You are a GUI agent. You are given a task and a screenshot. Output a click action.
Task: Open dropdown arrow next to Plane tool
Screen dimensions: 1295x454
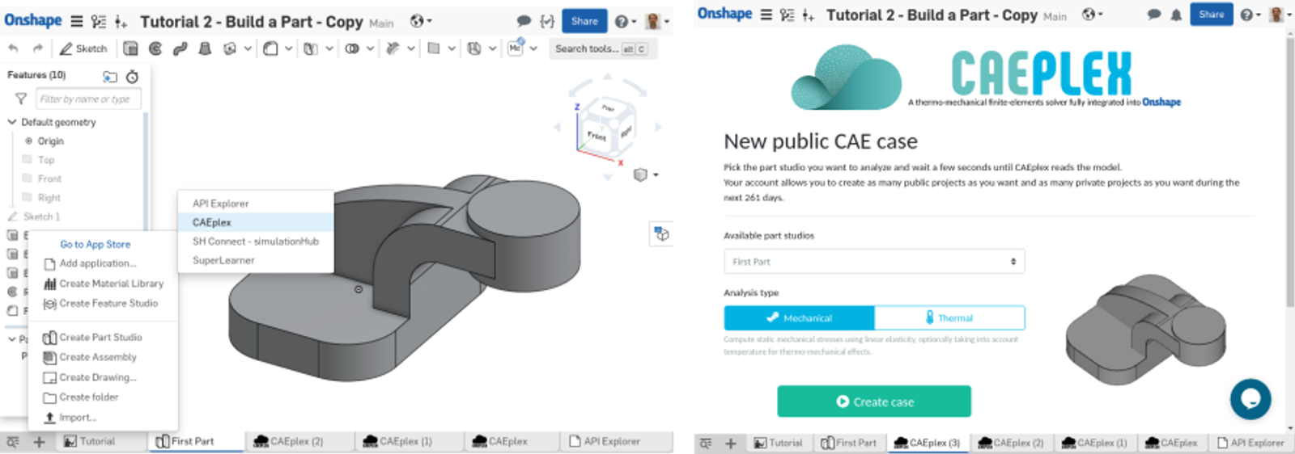point(452,48)
